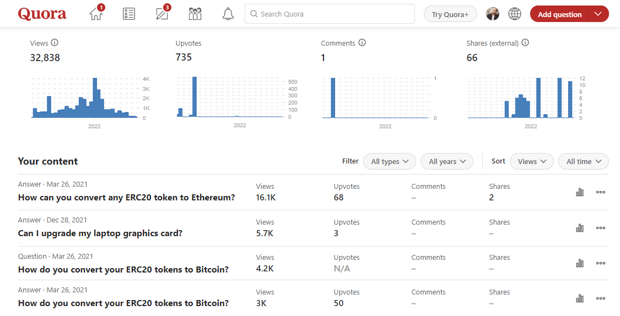The height and width of the screenshot is (316, 620).
Task: Expand the arrow beside Add question
Action: pos(599,14)
